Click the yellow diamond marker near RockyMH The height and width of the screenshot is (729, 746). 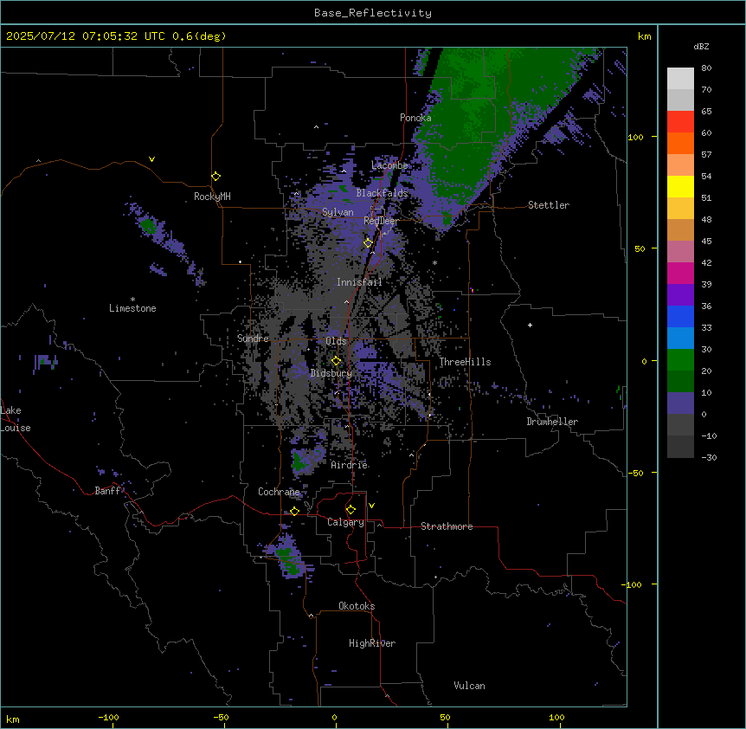point(215,177)
